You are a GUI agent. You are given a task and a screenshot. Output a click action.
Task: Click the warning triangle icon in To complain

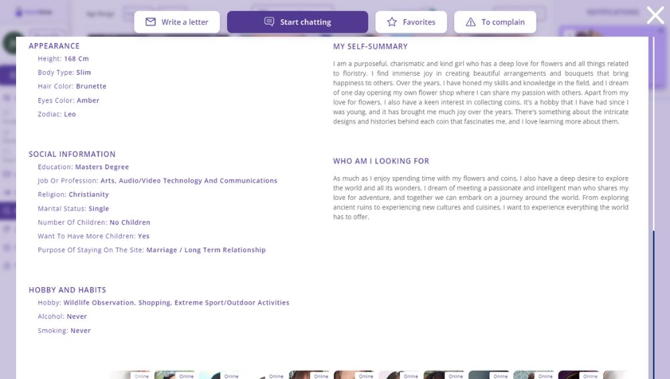tap(470, 22)
